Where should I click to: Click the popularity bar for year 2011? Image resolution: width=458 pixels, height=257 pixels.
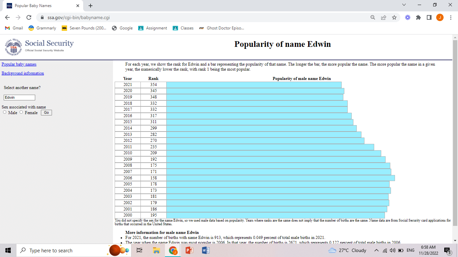click(x=270, y=147)
